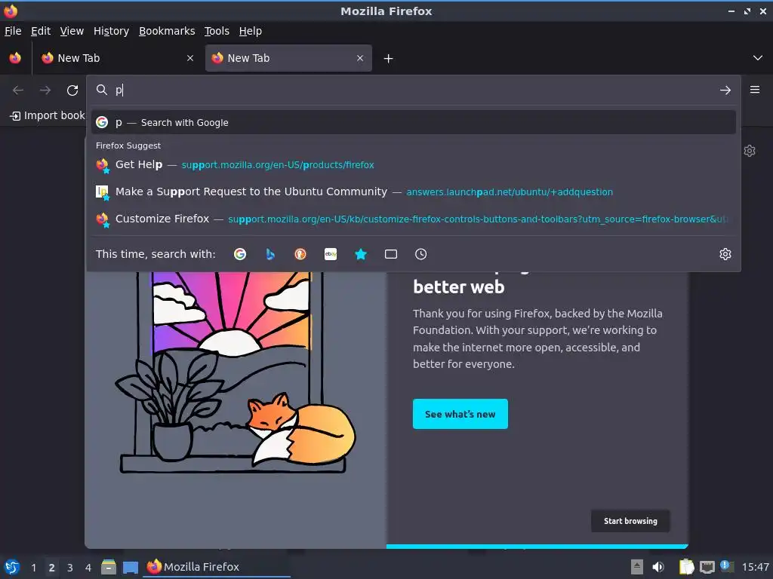Click the network monitor tray icon

pyautogui.click(x=707, y=568)
